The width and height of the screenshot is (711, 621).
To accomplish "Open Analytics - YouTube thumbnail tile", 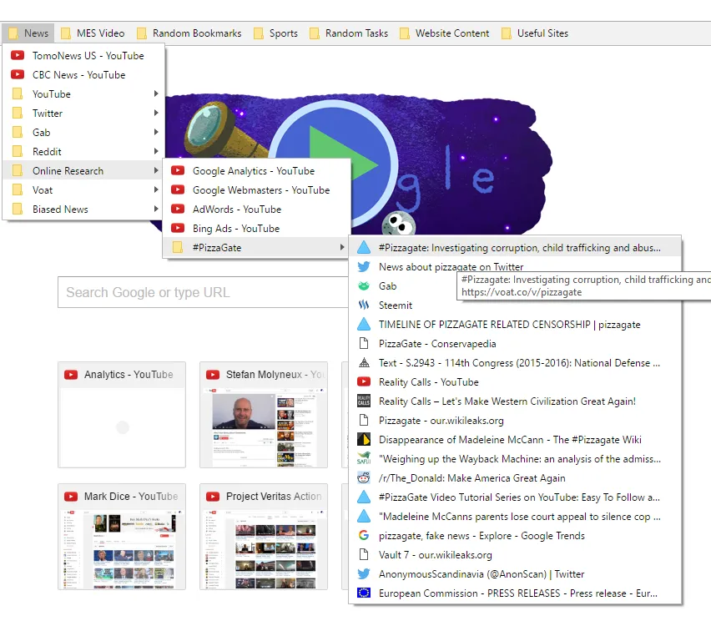I will pos(122,415).
